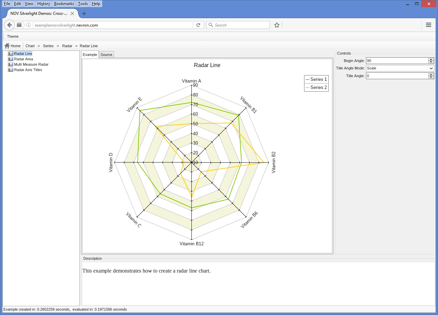Select the NOV Silverlight Demos browser tab
The height and width of the screenshot is (315, 438).
tap(42, 13)
